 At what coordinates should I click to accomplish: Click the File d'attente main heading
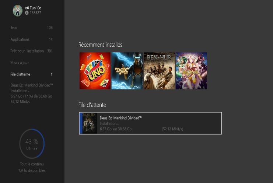(x=92, y=105)
